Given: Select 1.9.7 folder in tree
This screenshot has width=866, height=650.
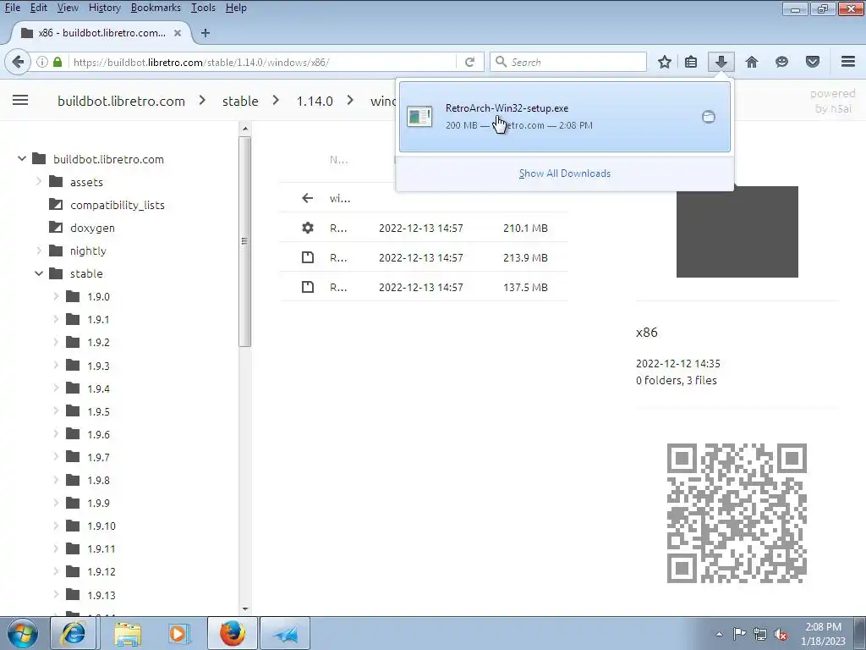Looking at the screenshot, I should coord(98,457).
